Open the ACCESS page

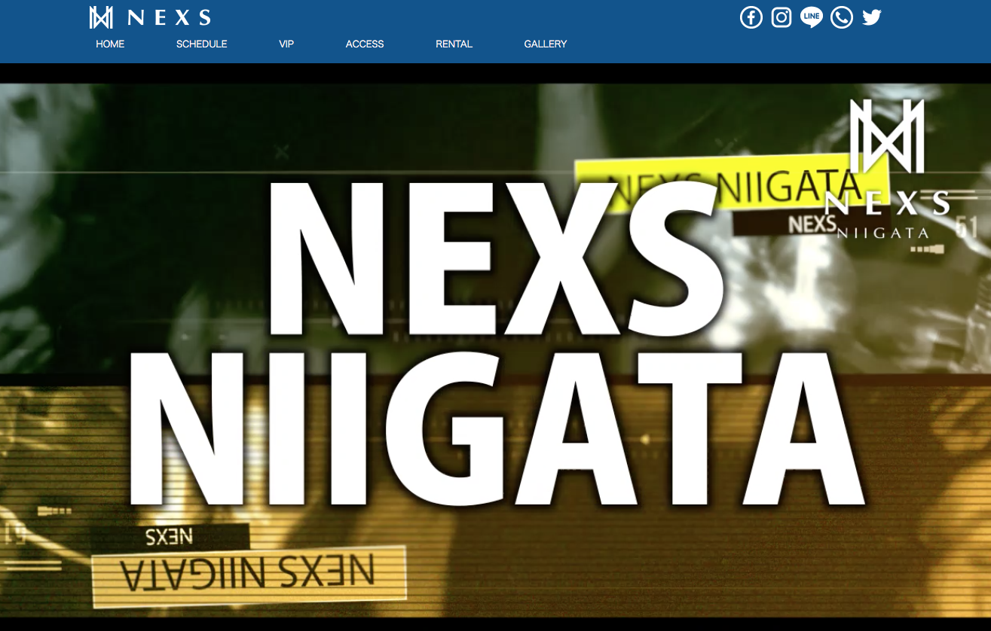[365, 44]
